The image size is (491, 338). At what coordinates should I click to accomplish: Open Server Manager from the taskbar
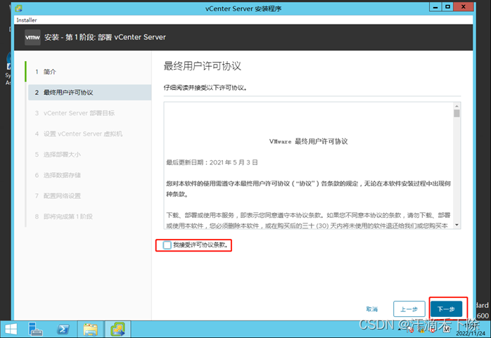pyautogui.click(x=35, y=330)
